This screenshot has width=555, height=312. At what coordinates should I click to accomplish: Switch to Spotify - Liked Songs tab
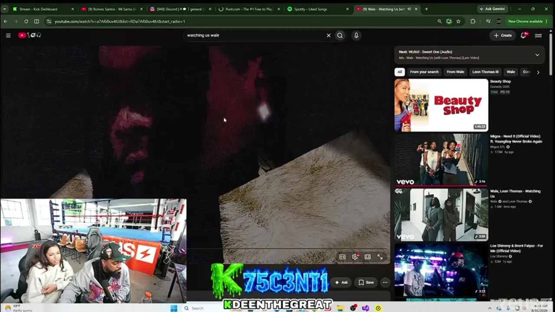(318, 9)
